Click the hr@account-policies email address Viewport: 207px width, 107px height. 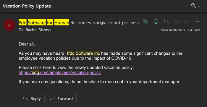[x=117, y=23]
